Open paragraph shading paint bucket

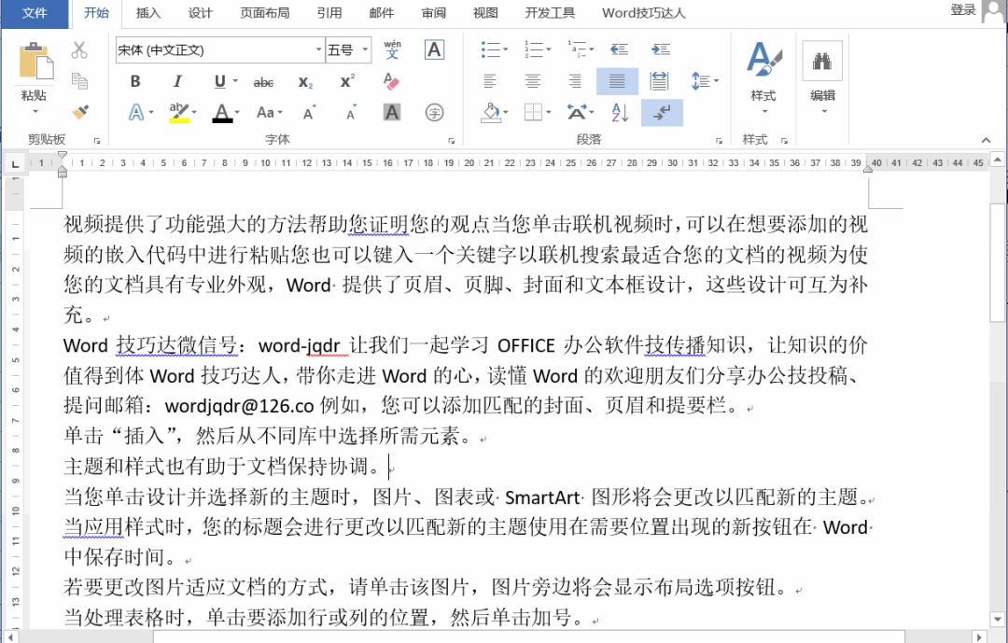[491, 113]
